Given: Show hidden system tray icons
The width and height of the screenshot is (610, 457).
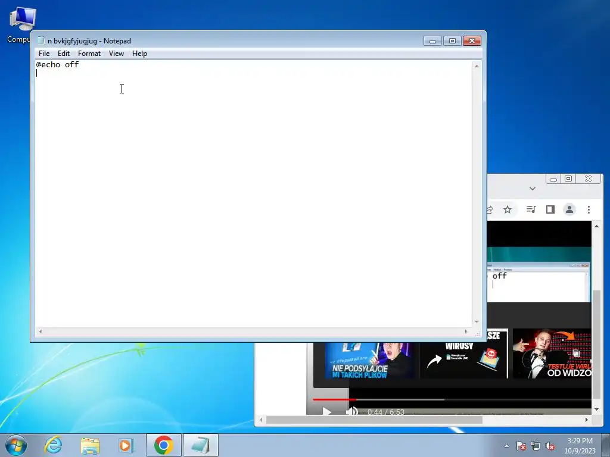Looking at the screenshot, I should point(506,446).
